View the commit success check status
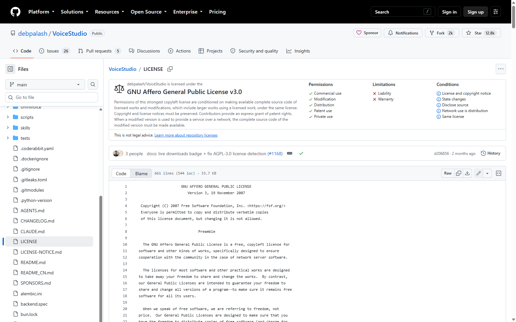 (x=301, y=153)
